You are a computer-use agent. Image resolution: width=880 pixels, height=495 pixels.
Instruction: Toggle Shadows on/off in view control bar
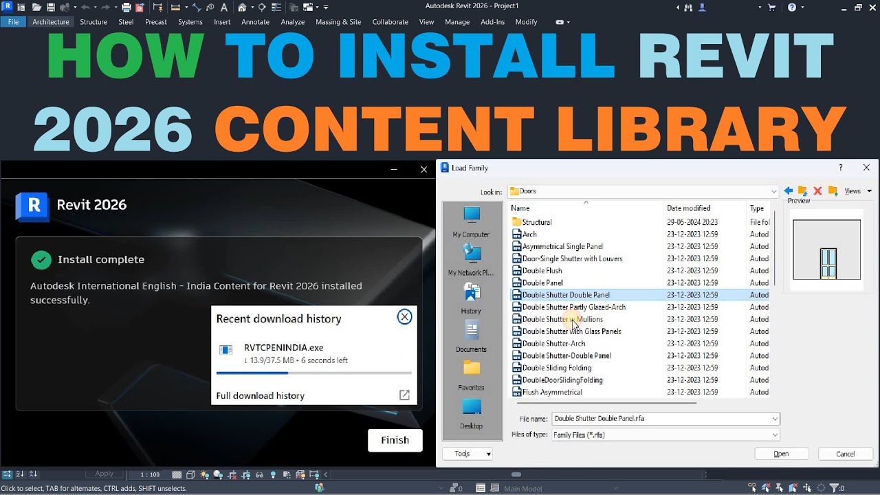point(218,474)
